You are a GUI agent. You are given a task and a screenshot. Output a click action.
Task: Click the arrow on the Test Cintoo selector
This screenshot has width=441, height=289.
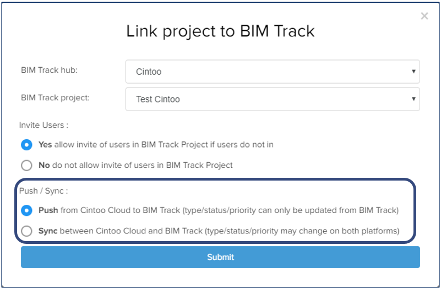point(413,99)
